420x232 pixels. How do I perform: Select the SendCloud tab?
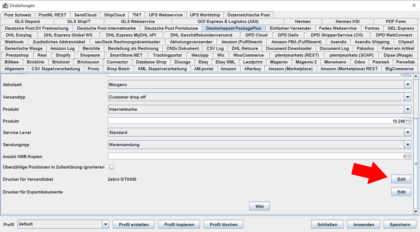[85, 15]
